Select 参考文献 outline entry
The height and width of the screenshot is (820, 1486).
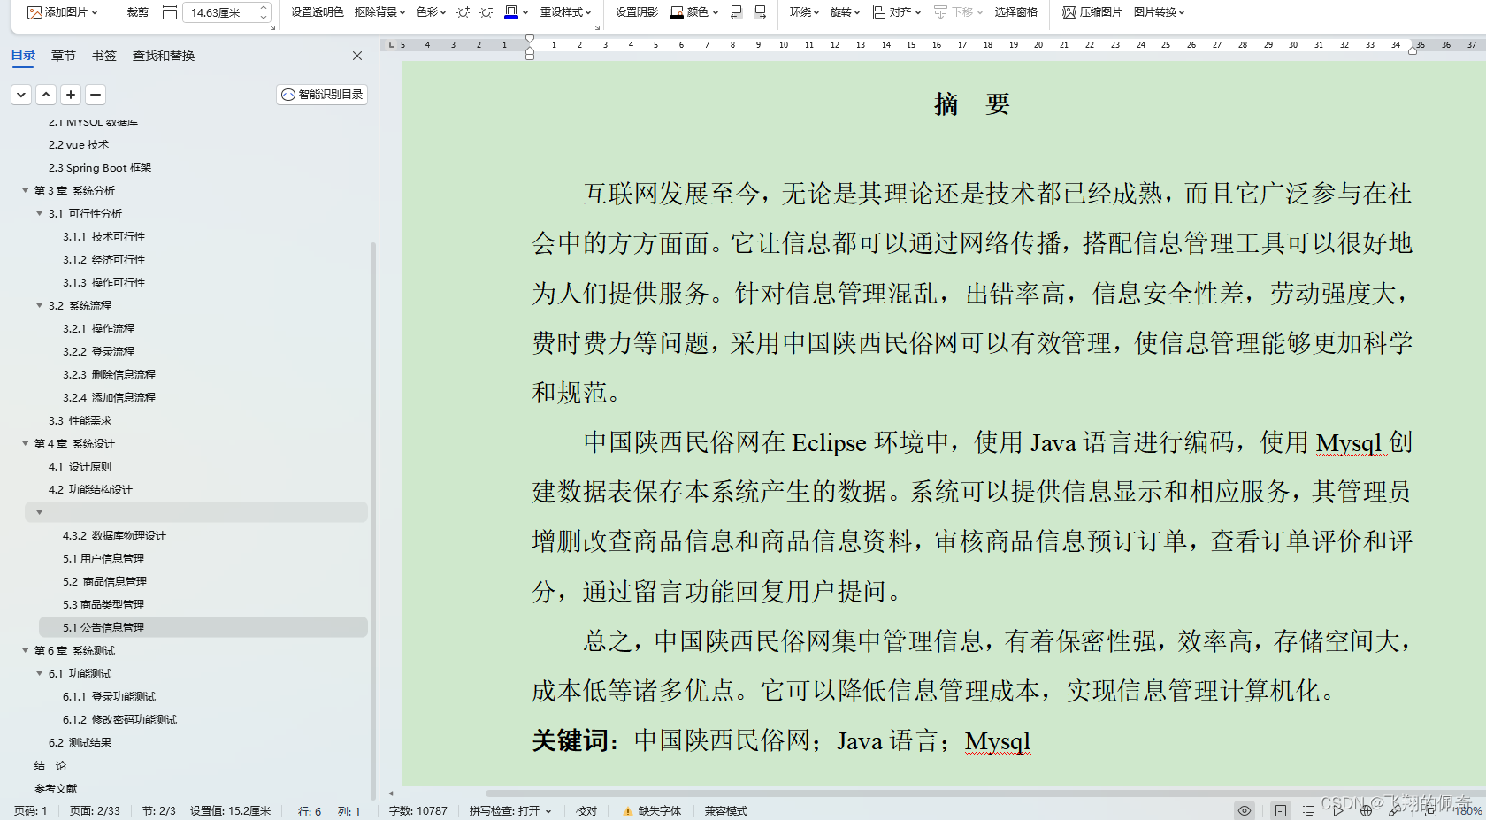(56, 788)
